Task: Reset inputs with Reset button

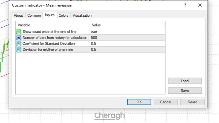Action: 192,102
